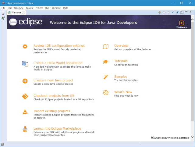The height and width of the screenshot is (147, 195).
Task: Click the magic wand Samples icon
Action: pos(106,77)
